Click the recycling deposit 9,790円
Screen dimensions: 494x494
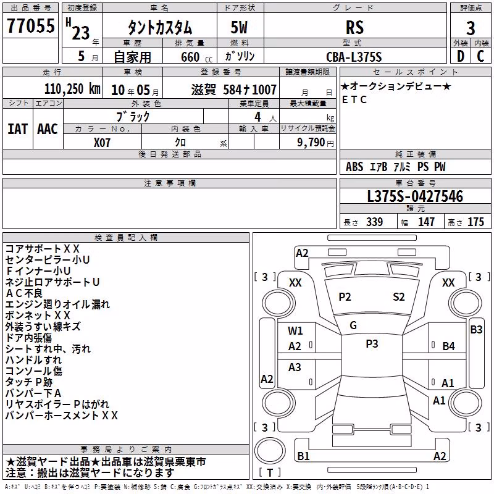(316, 143)
